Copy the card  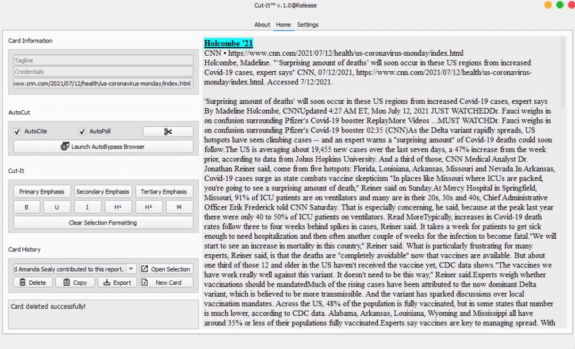pyautogui.click(x=75, y=282)
